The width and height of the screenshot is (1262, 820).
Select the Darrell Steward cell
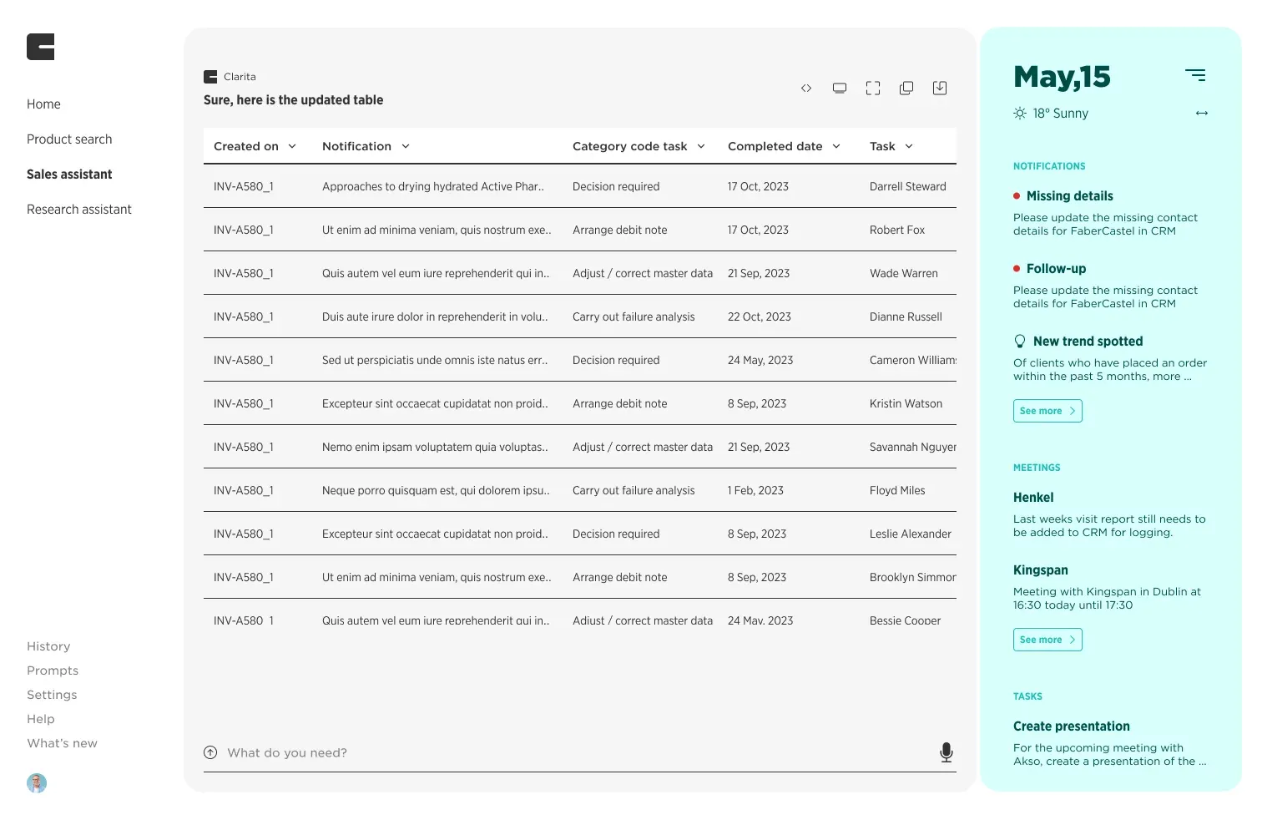pos(908,186)
